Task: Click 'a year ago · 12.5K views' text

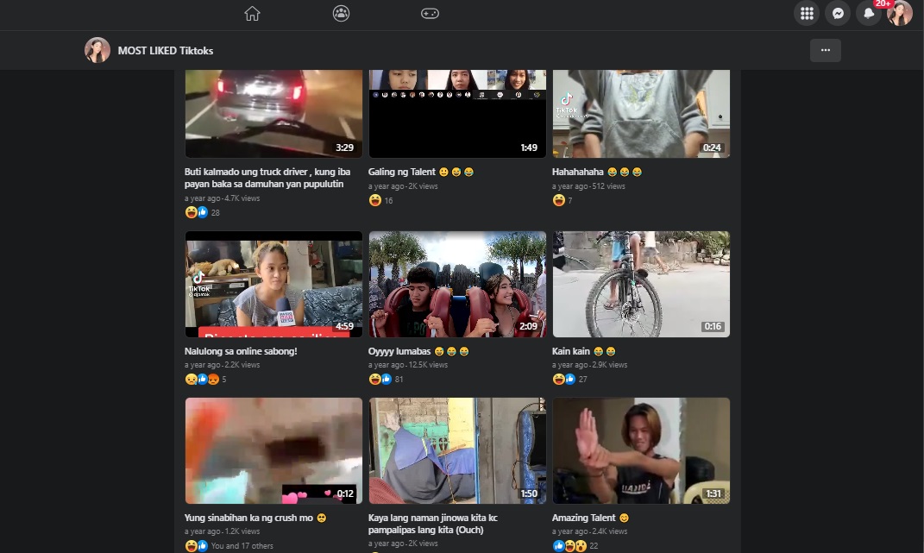Action: tap(408, 365)
